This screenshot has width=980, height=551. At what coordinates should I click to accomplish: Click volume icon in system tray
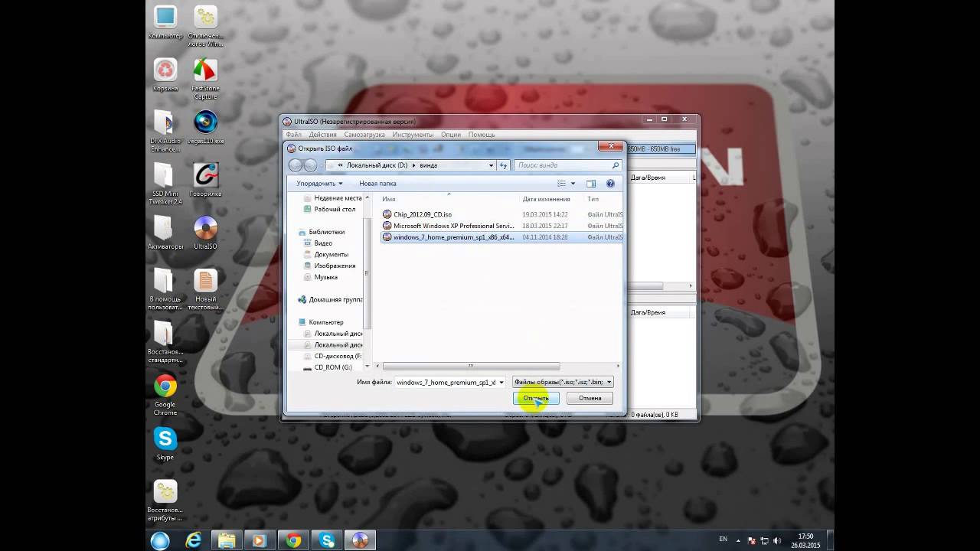point(779,540)
